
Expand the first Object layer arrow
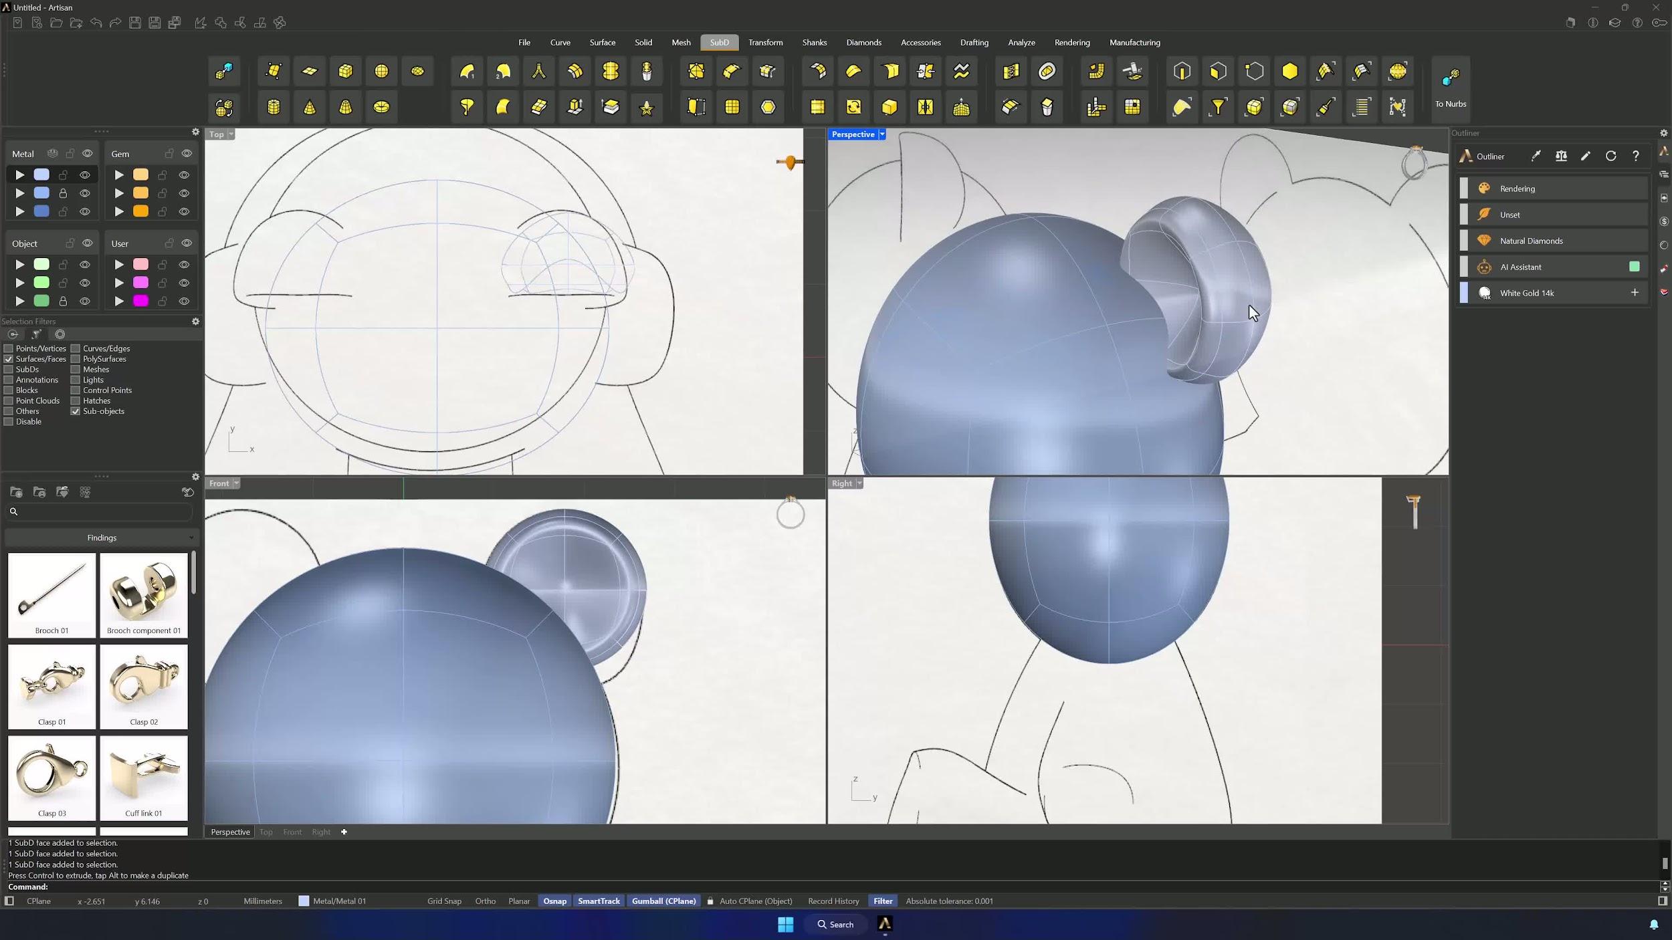pyautogui.click(x=20, y=265)
